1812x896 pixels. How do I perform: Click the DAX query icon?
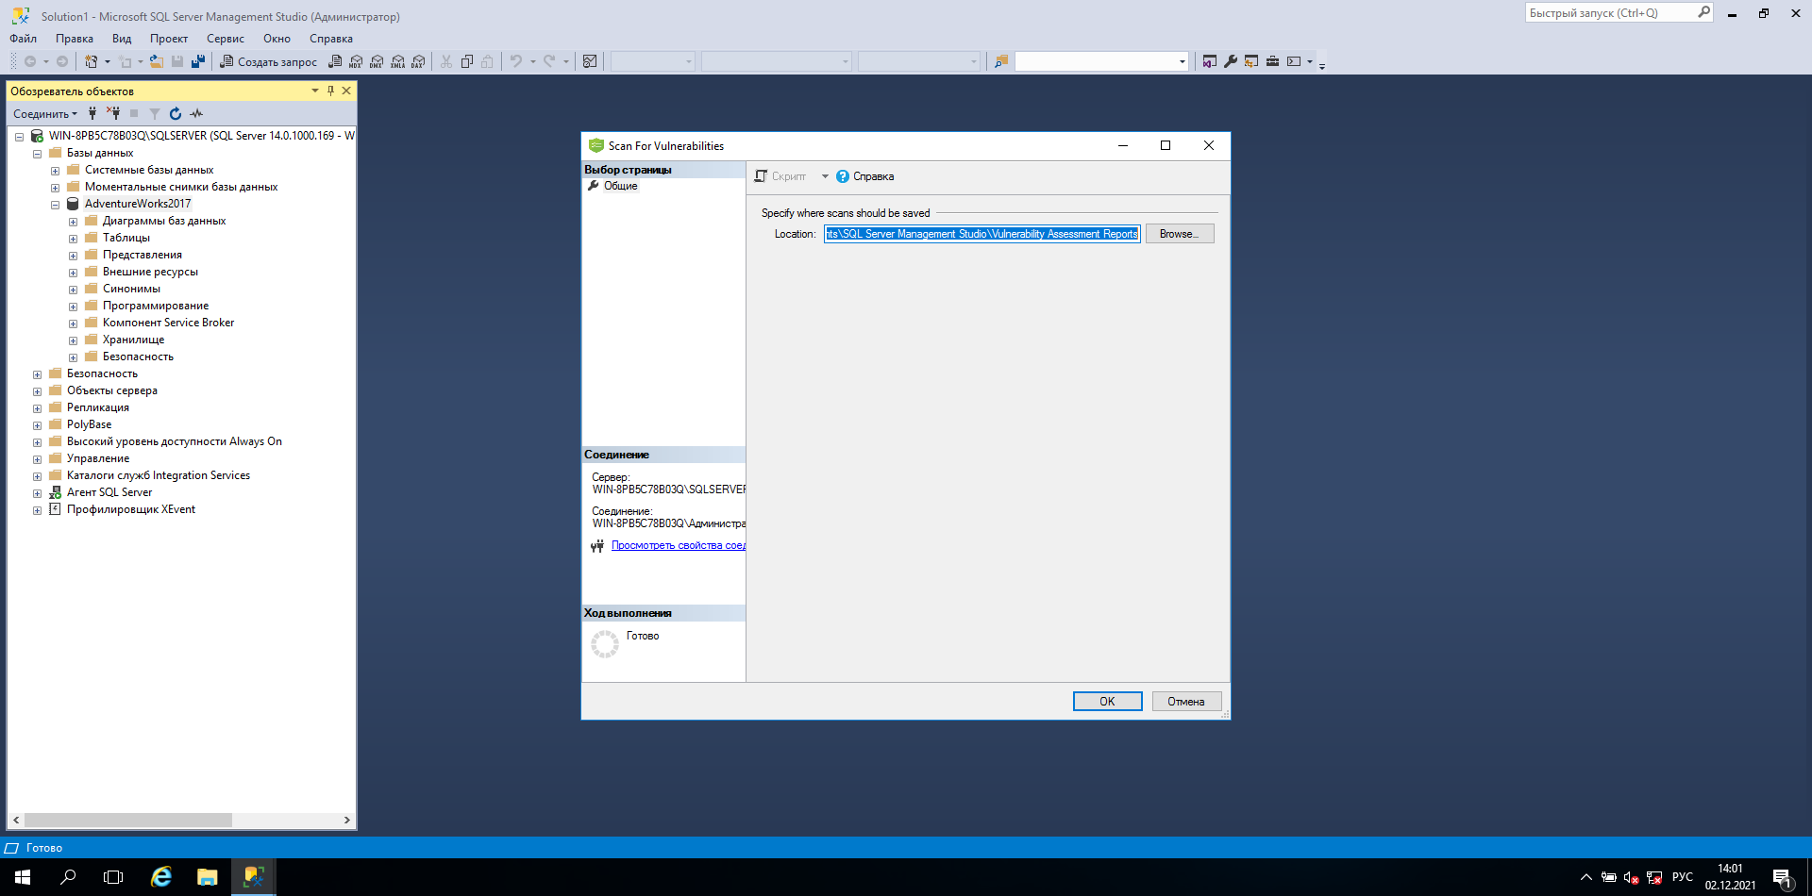pos(418,61)
